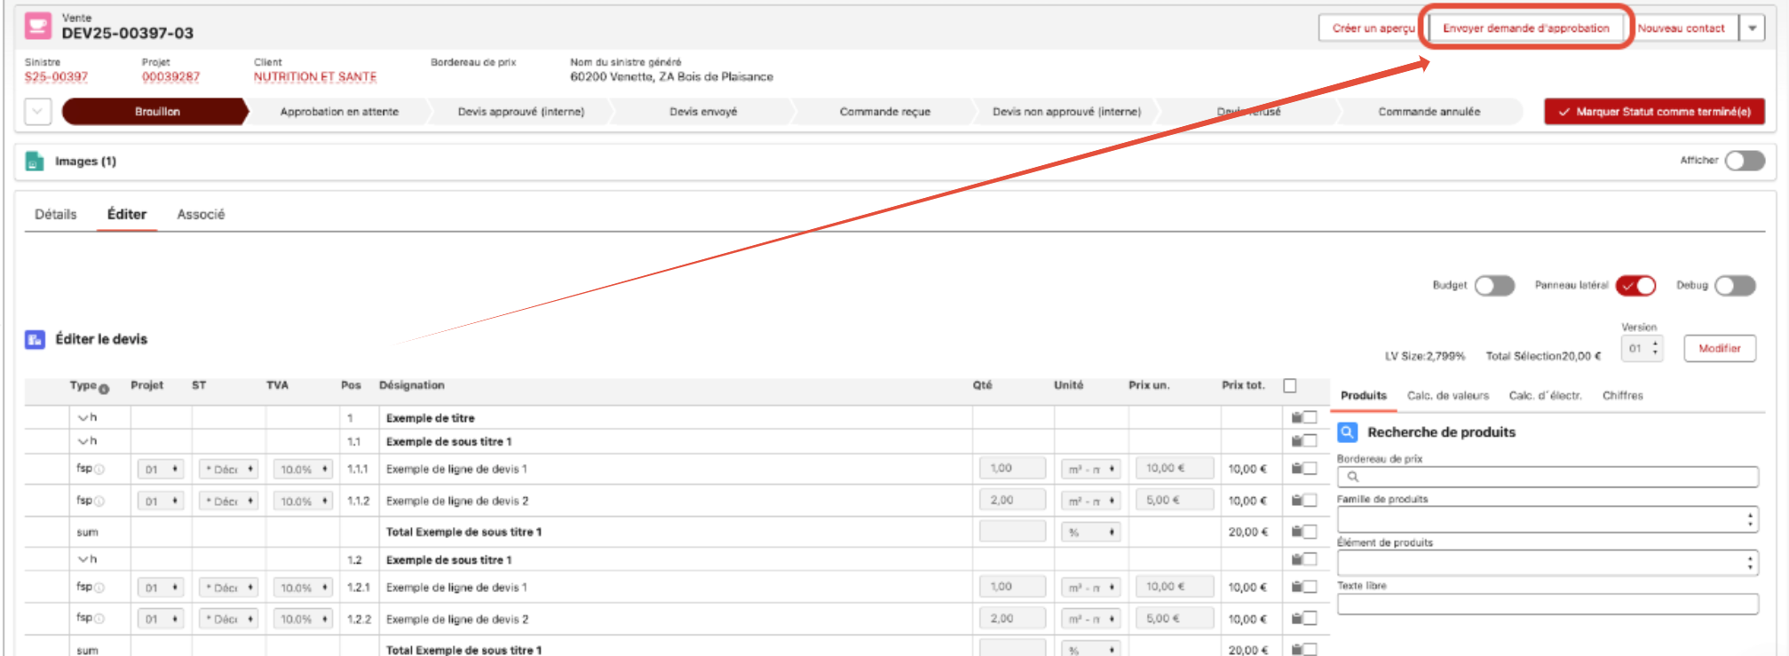Open the TVA 10.0% dropdown in row 1.1.1

tap(303, 470)
